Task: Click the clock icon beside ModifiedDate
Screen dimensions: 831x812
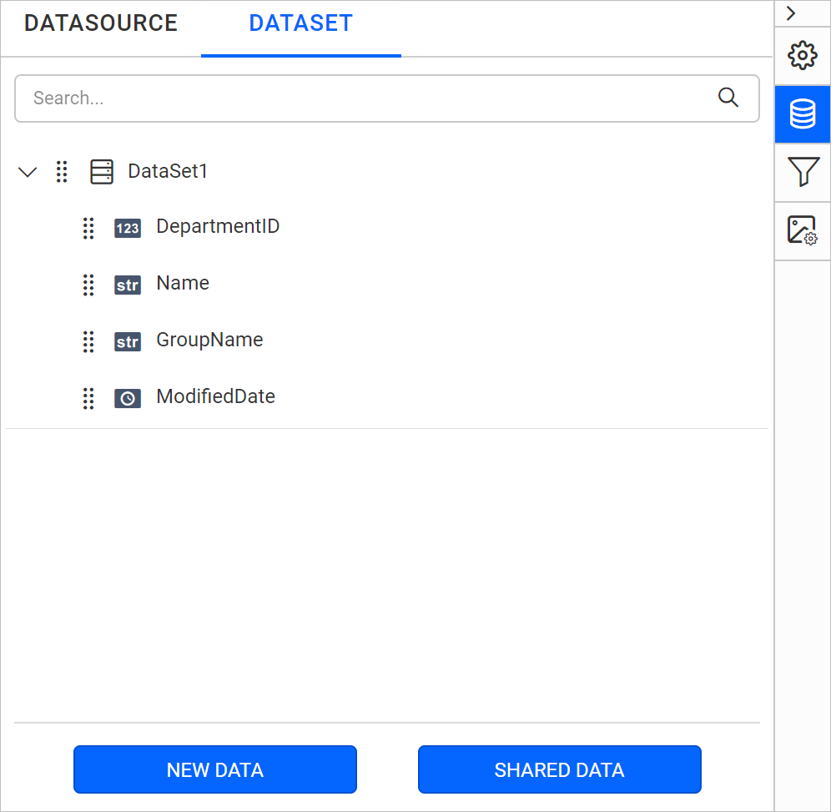Action: (x=128, y=398)
